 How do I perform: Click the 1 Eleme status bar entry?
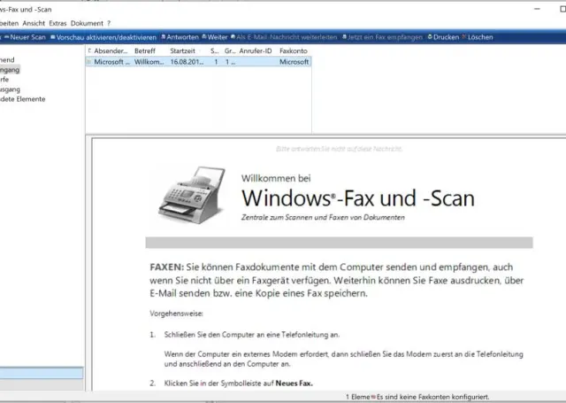coord(357,397)
